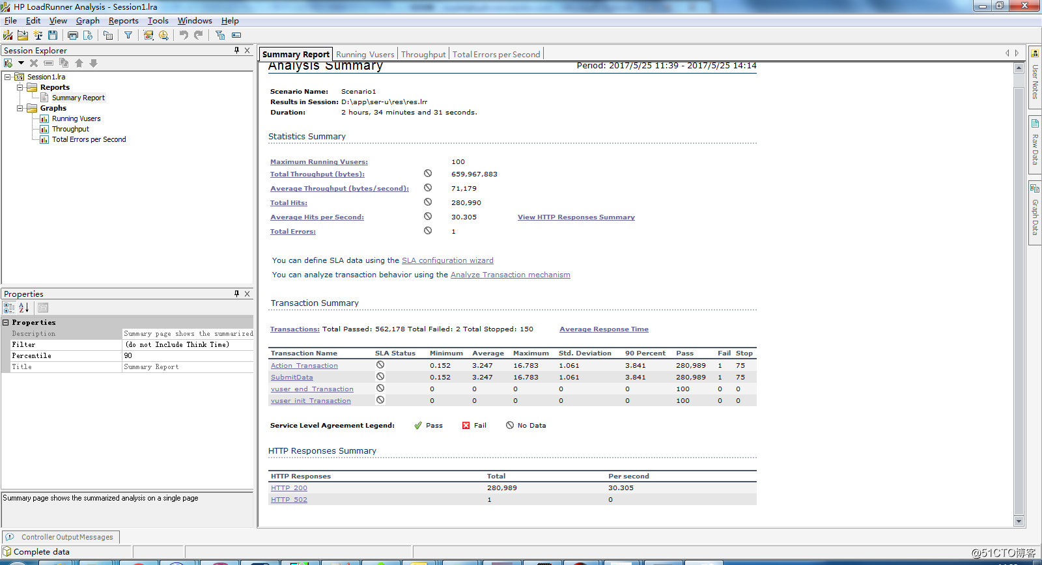This screenshot has width=1042, height=565.
Task: Click the rename label toolbar icon
Action: coord(236,35)
